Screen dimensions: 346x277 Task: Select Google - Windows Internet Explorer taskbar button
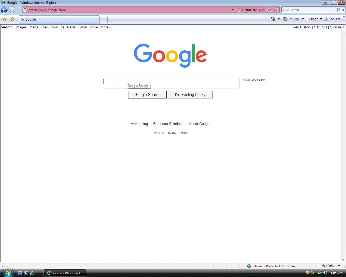(x=65, y=273)
